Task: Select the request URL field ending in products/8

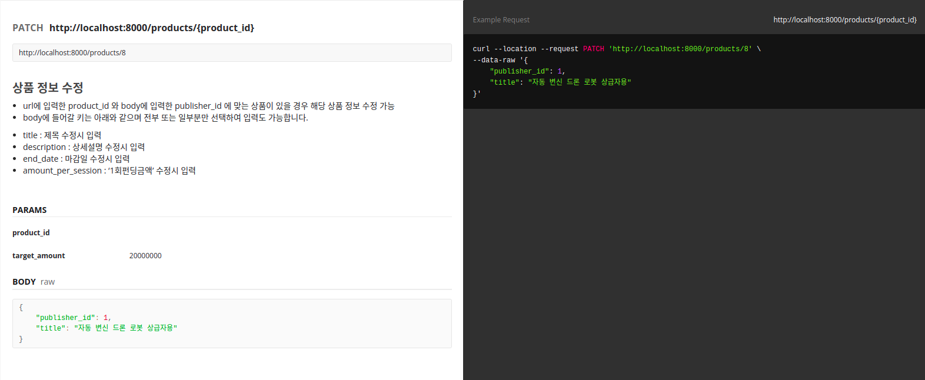Action: (232, 52)
